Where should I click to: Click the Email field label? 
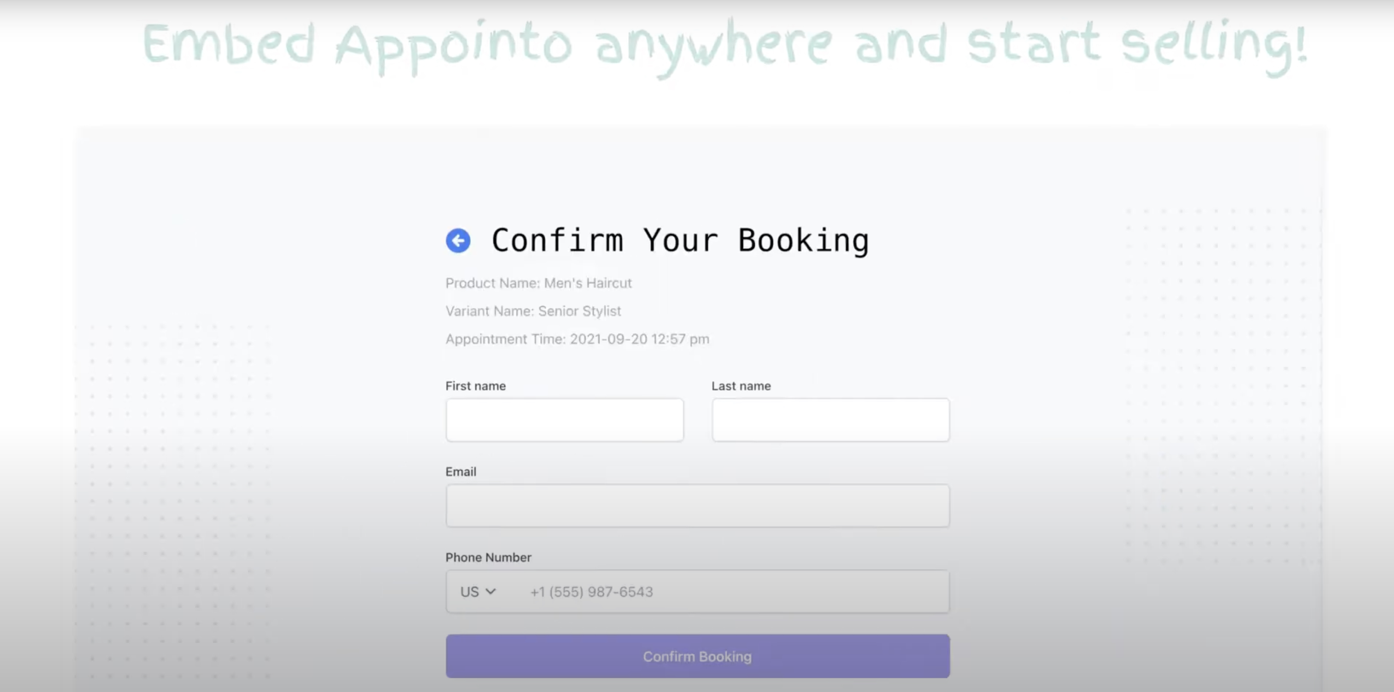461,472
